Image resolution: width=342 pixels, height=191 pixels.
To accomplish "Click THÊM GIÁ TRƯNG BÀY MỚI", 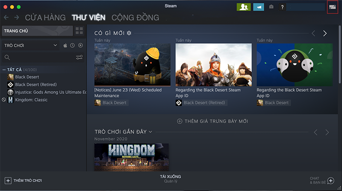I will (x=212, y=121).
